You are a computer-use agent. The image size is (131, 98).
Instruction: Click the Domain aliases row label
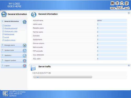point(39,43)
